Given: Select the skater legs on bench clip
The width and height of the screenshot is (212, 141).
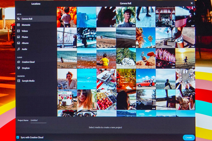Looking at the screenshot, I should coord(185,38).
